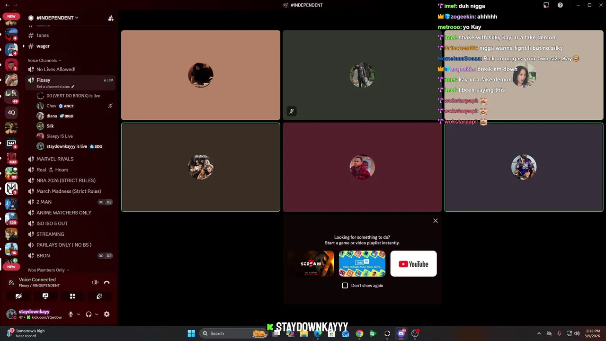The image size is (606, 341).
Task: Open server icon with 49 badge
Action: (x=11, y=96)
